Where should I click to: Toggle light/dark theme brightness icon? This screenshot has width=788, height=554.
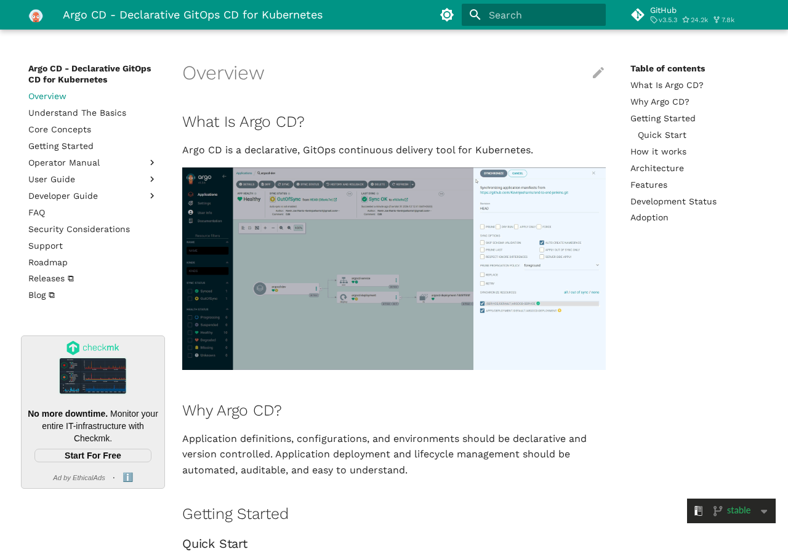tap(447, 15)
